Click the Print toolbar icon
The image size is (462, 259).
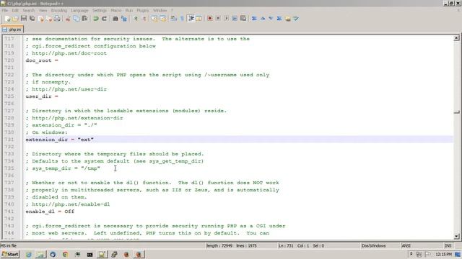pyautogui.click(x=58, y=19)
